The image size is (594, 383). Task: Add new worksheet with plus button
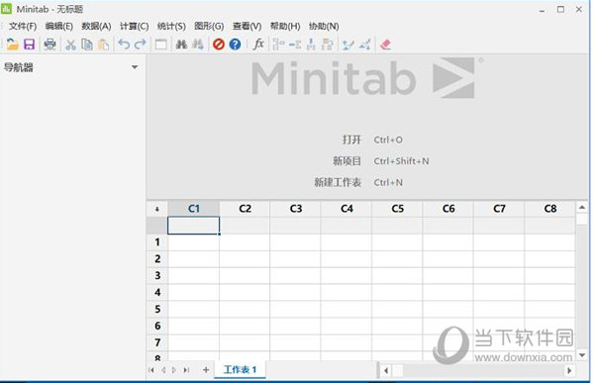click(206, 370)
